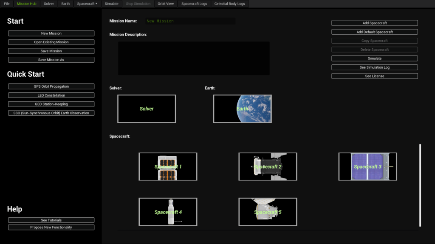
Task: Launch the LEO Constellation quick start
Action: [x=51, y=95]
